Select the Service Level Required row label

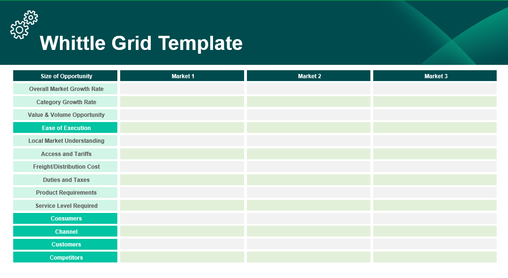click(x=66, y=205)
